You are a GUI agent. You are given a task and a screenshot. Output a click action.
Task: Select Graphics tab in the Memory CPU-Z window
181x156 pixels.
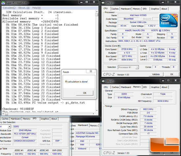tap(155, 87)
